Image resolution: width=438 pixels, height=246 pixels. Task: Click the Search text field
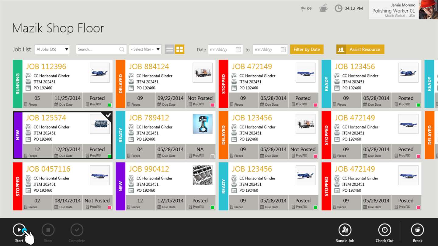pos(101,49)
